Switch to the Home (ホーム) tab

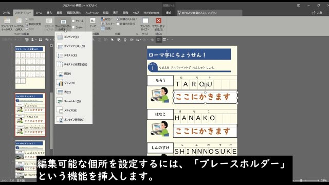[39, 13]
